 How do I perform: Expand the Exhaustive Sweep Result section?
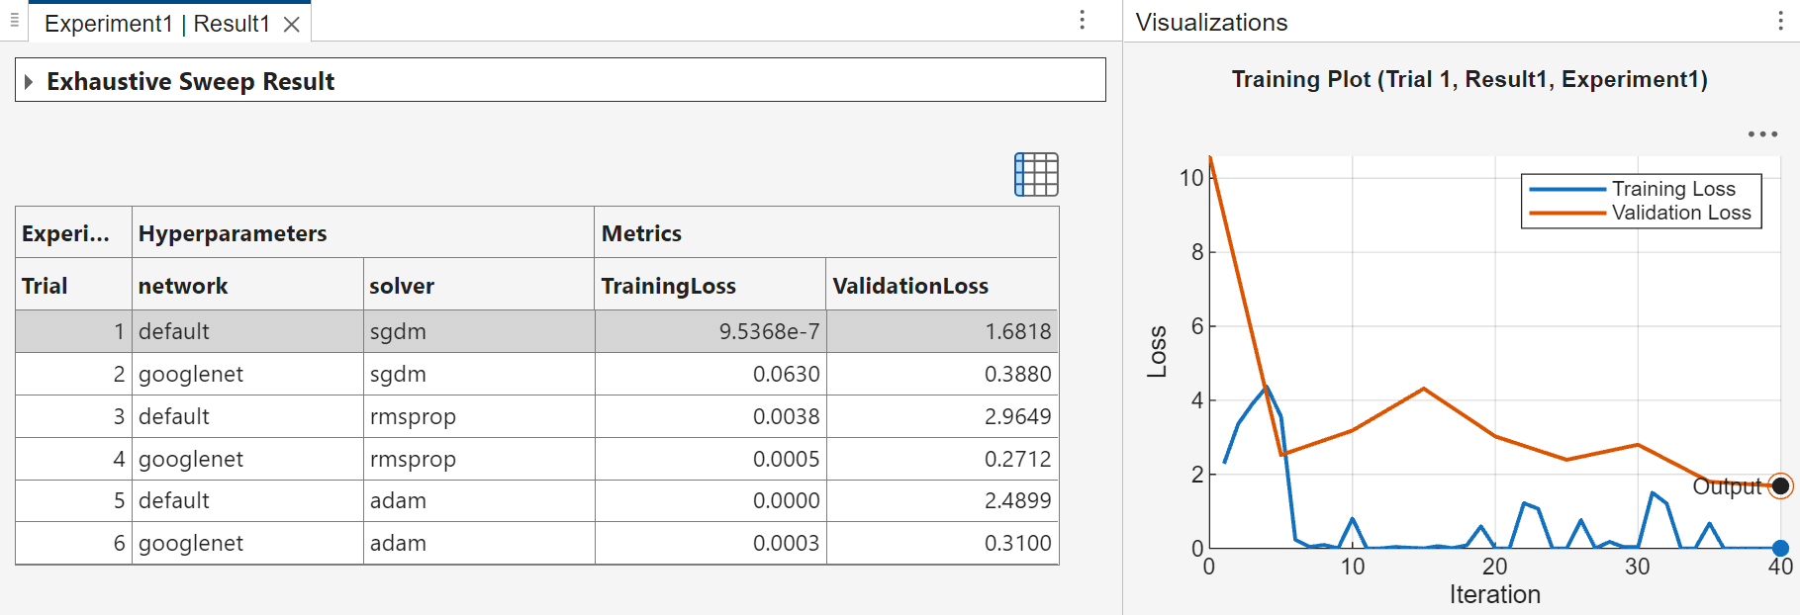coord(29,81)
